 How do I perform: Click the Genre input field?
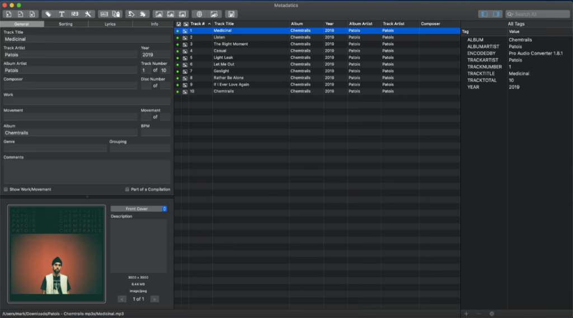click(55, 148)
